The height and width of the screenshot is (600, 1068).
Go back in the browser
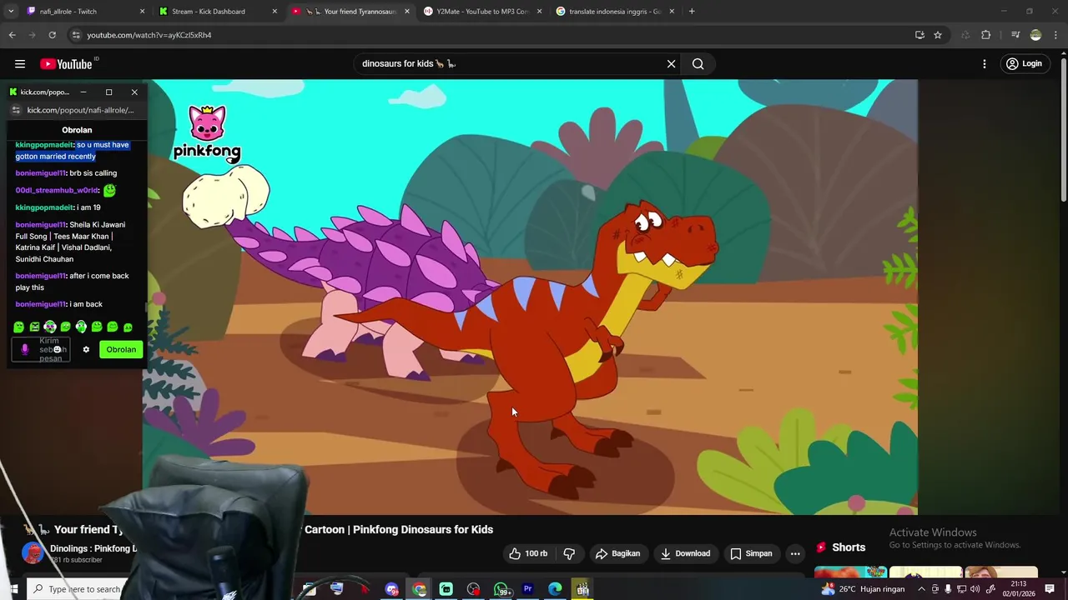click(12, 35)
